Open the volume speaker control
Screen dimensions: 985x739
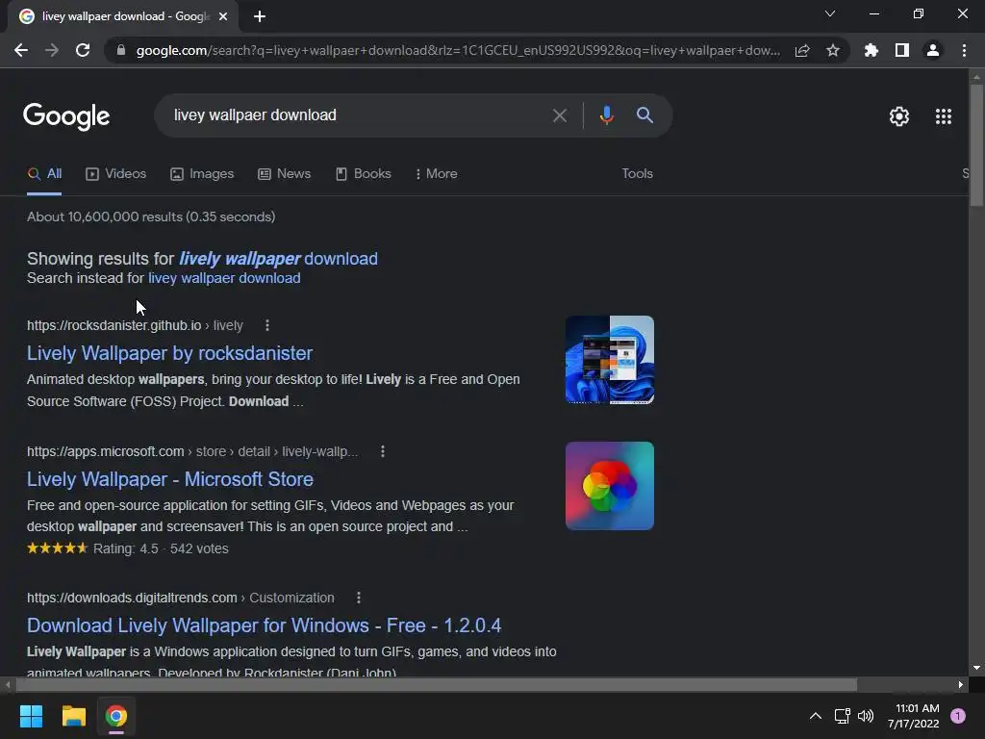[x=866, y=716]
